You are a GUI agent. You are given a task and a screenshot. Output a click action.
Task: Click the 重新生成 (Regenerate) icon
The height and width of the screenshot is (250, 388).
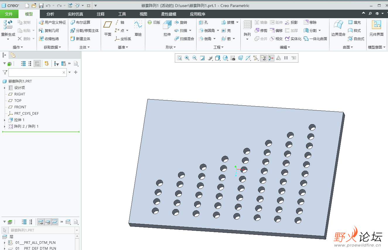tap(8, 25)
